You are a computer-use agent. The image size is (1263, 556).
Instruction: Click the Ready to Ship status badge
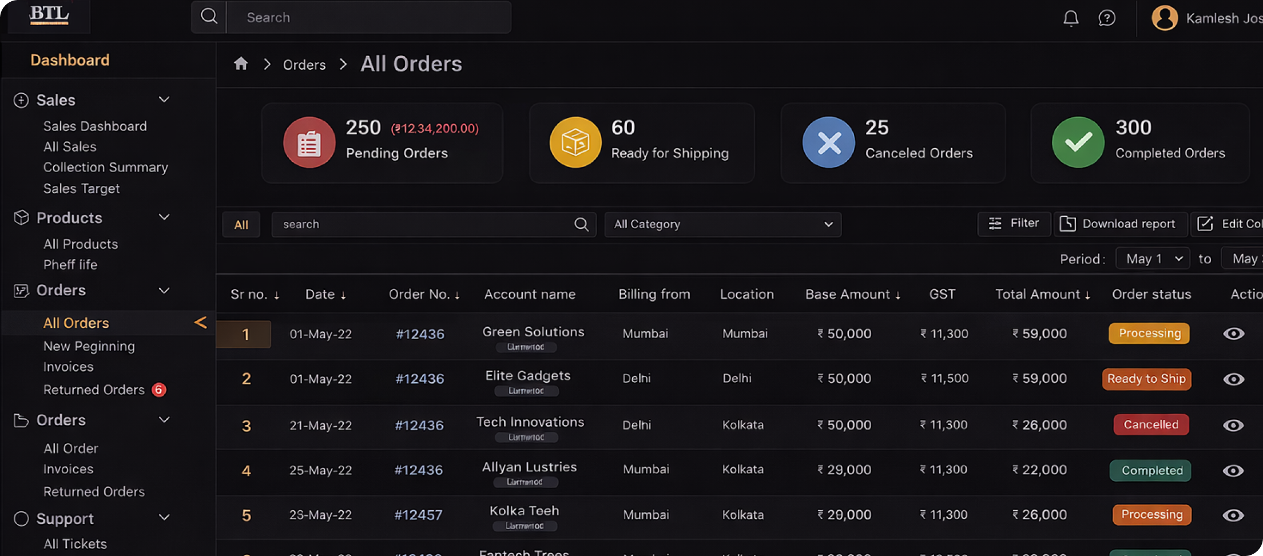(1146, 379)
